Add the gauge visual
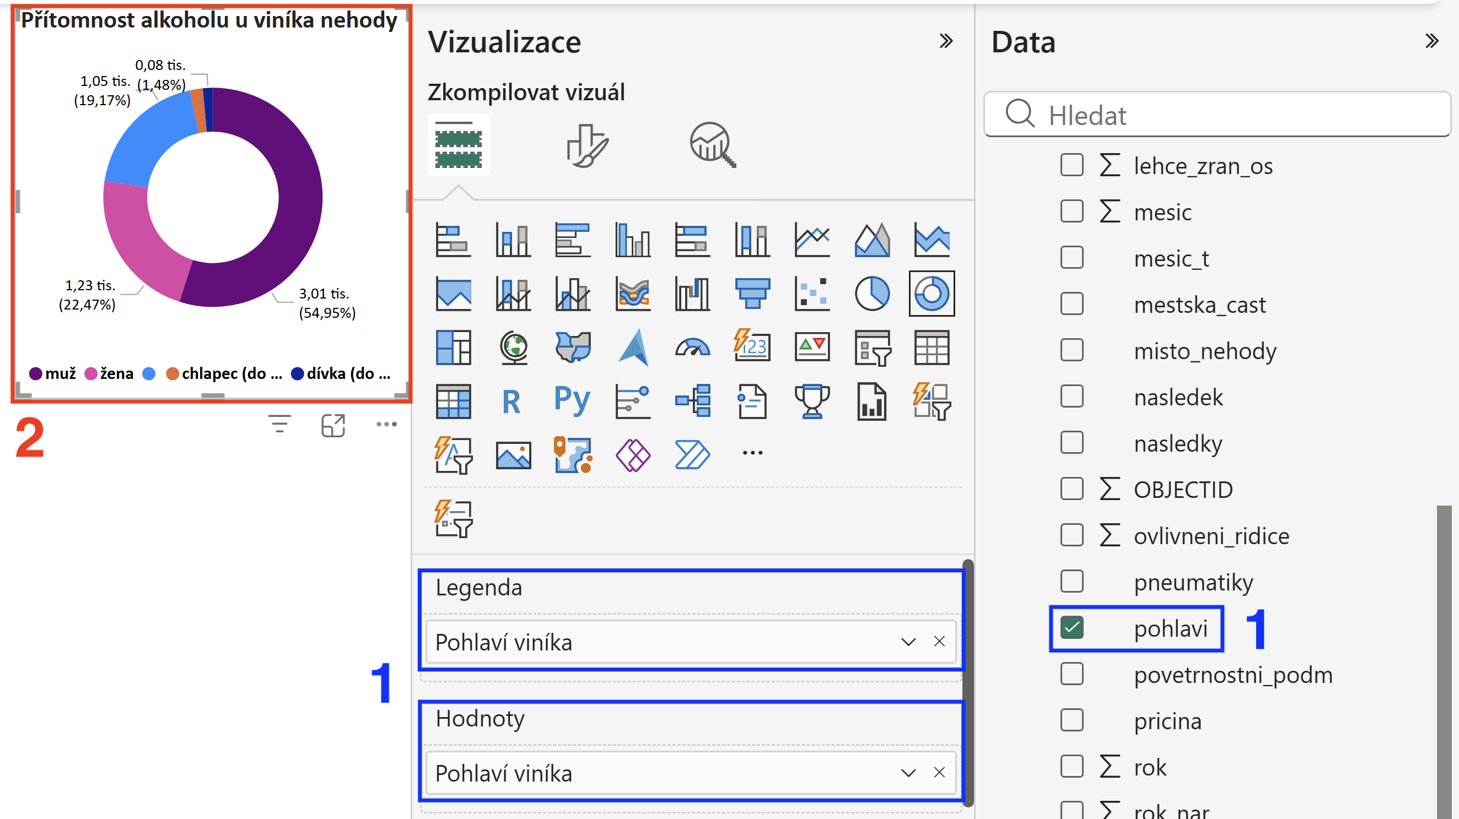 pos(692,347)
